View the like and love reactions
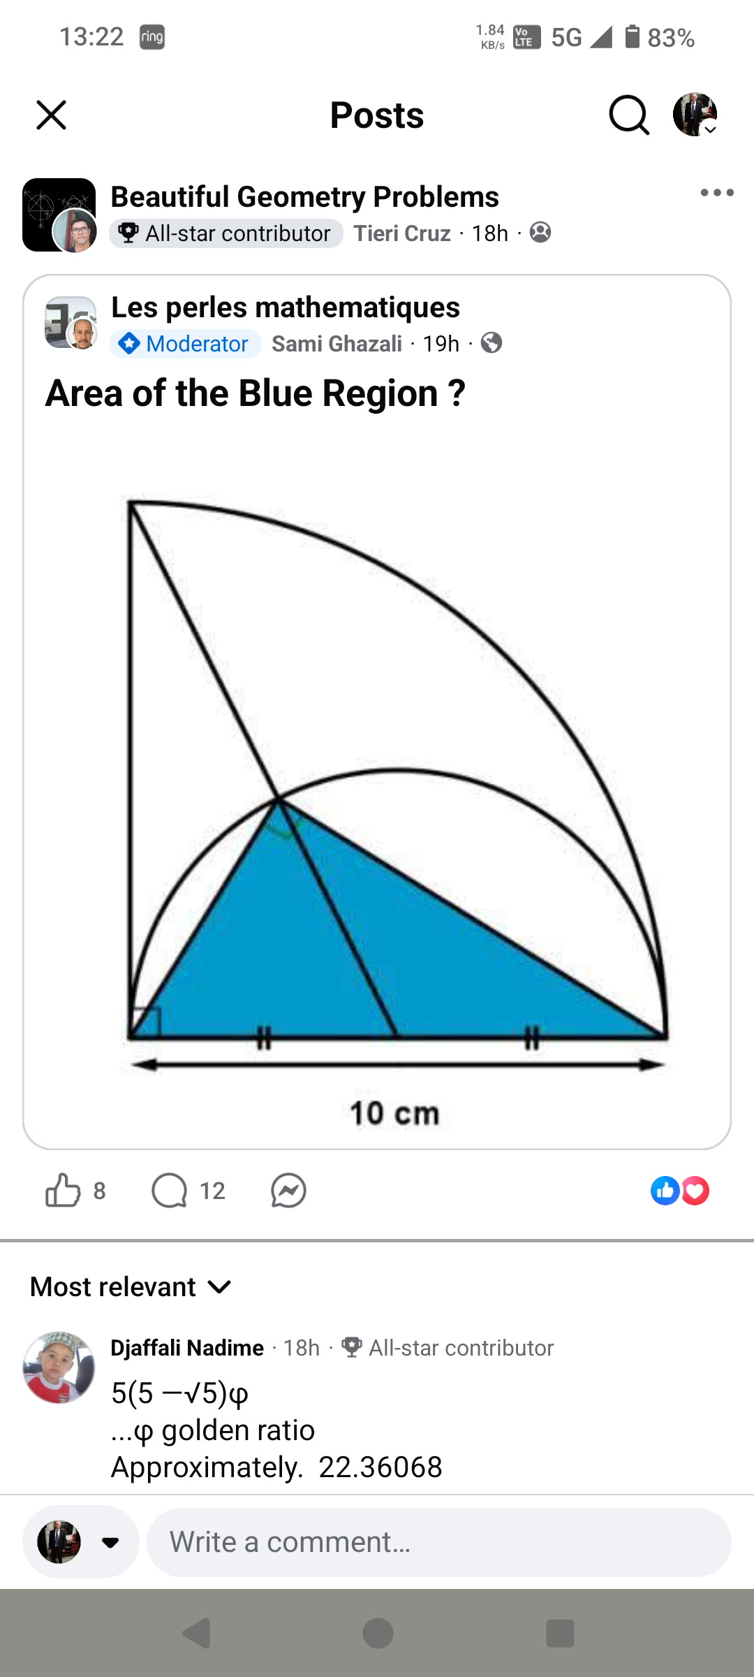Screen dimensions: 754x1677 [679, 1191]
